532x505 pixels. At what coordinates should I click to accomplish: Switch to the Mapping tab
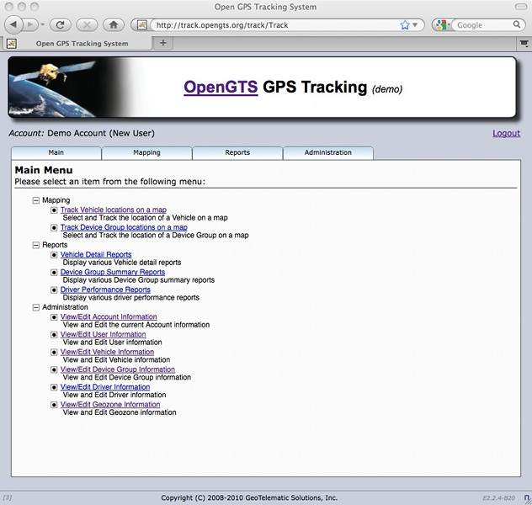pyautogui.click(x=146, y=152)
